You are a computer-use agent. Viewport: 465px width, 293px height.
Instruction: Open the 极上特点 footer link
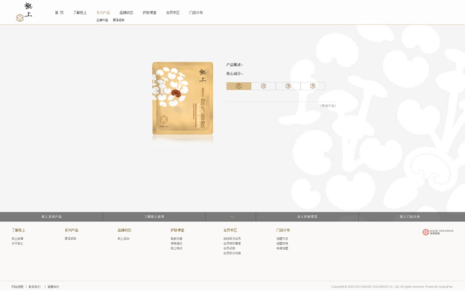tap(177, 248)
